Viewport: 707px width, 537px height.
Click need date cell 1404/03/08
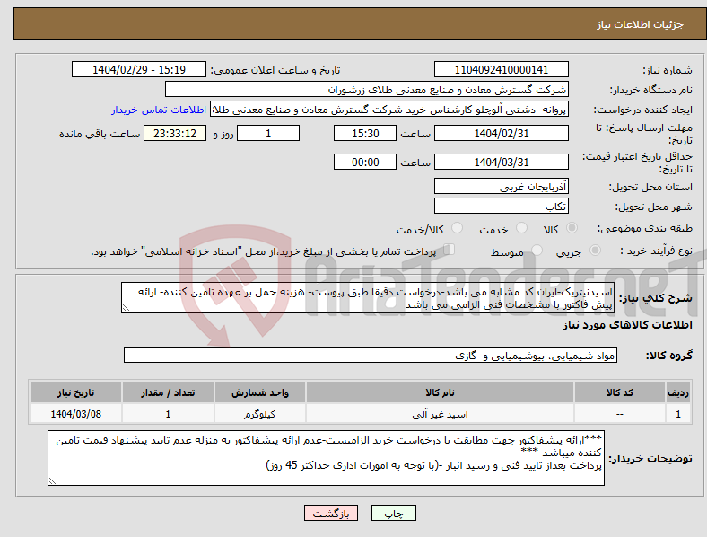coord(75,414)
